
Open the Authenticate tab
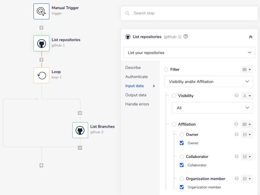pyautogui.click(x=136, y=77)
